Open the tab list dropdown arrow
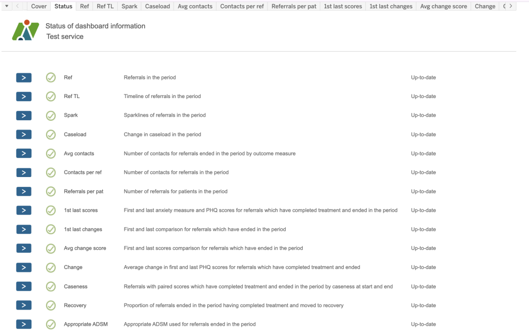This screenshot has height=336, width=529. tap(6, 6)
